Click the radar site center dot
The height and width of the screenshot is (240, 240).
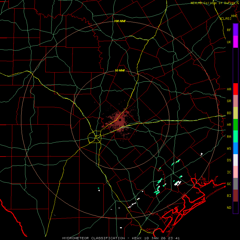pos(120,120)
